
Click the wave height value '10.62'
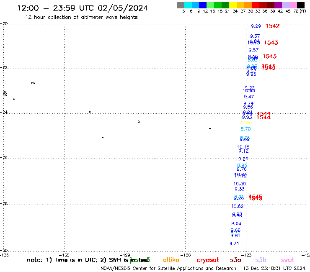(x=237, y=206)
